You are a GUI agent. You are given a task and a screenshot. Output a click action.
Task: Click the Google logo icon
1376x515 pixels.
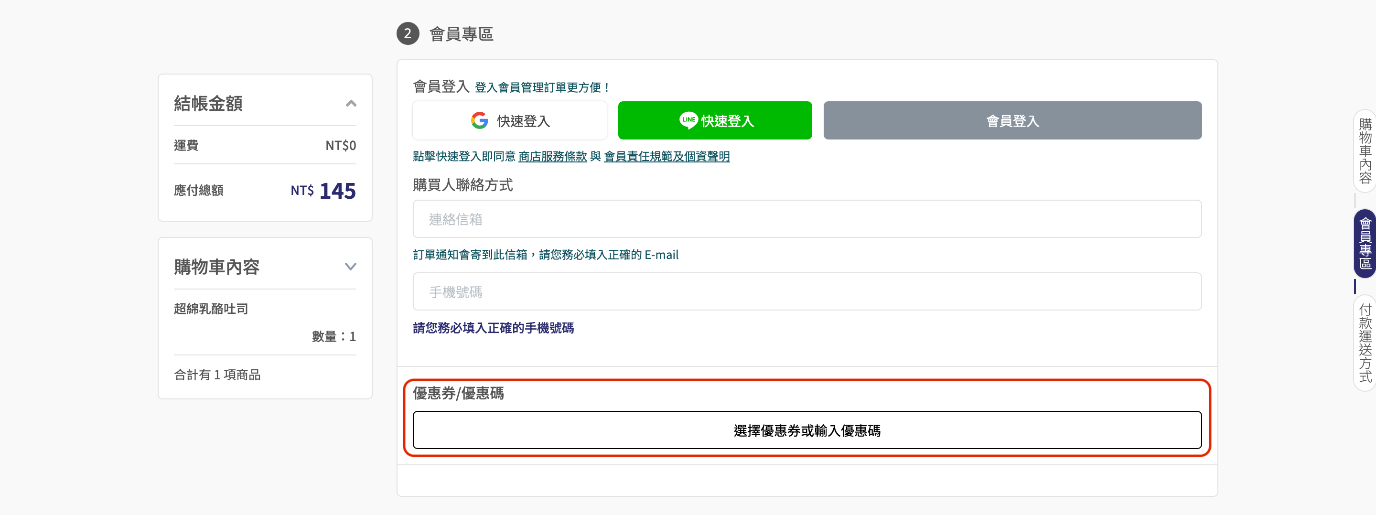pyautogui.click(x=479, y=121)
